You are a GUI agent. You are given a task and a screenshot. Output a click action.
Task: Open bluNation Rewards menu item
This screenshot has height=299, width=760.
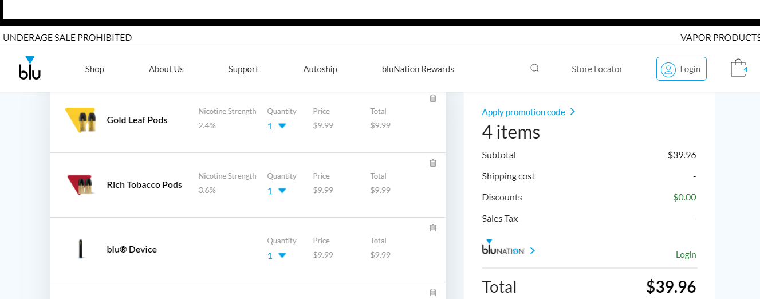click(418, 69)
